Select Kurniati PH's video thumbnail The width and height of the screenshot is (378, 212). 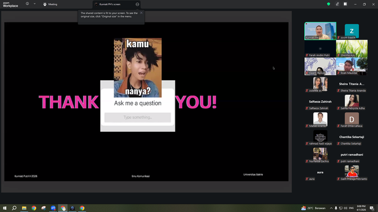coord(320,31)
